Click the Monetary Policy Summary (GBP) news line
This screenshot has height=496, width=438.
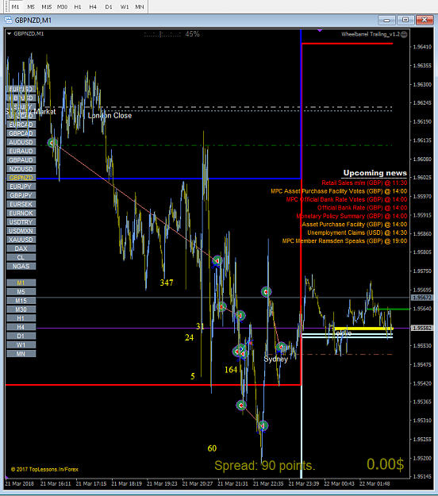[x=352, y=216]
